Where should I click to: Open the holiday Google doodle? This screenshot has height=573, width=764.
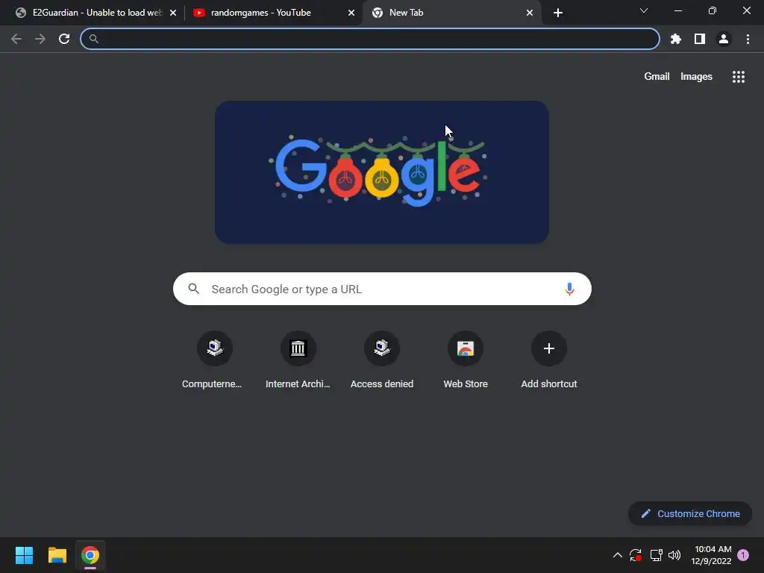pyautogui.click(x=382, y=172)
